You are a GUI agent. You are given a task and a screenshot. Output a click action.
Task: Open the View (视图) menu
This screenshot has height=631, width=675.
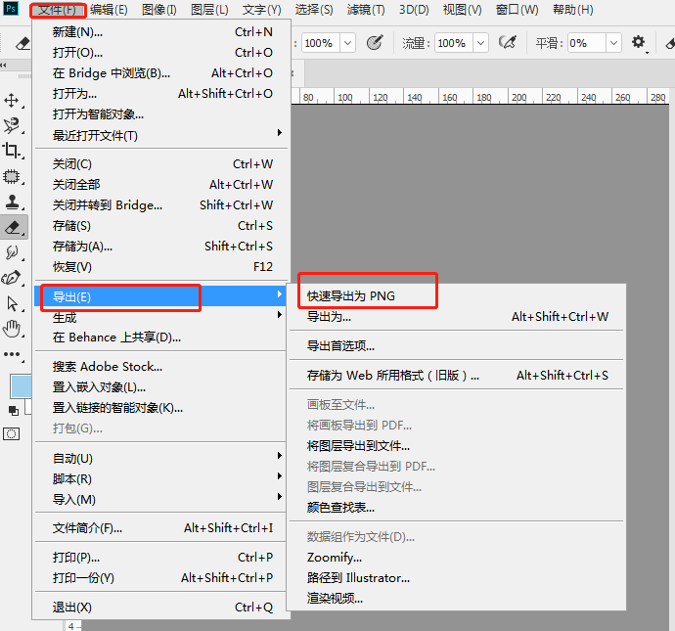(463, 10)
